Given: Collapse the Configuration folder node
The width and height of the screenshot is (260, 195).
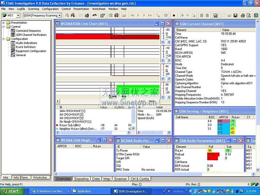Looking at the screenshot, I should click(4, 39).
